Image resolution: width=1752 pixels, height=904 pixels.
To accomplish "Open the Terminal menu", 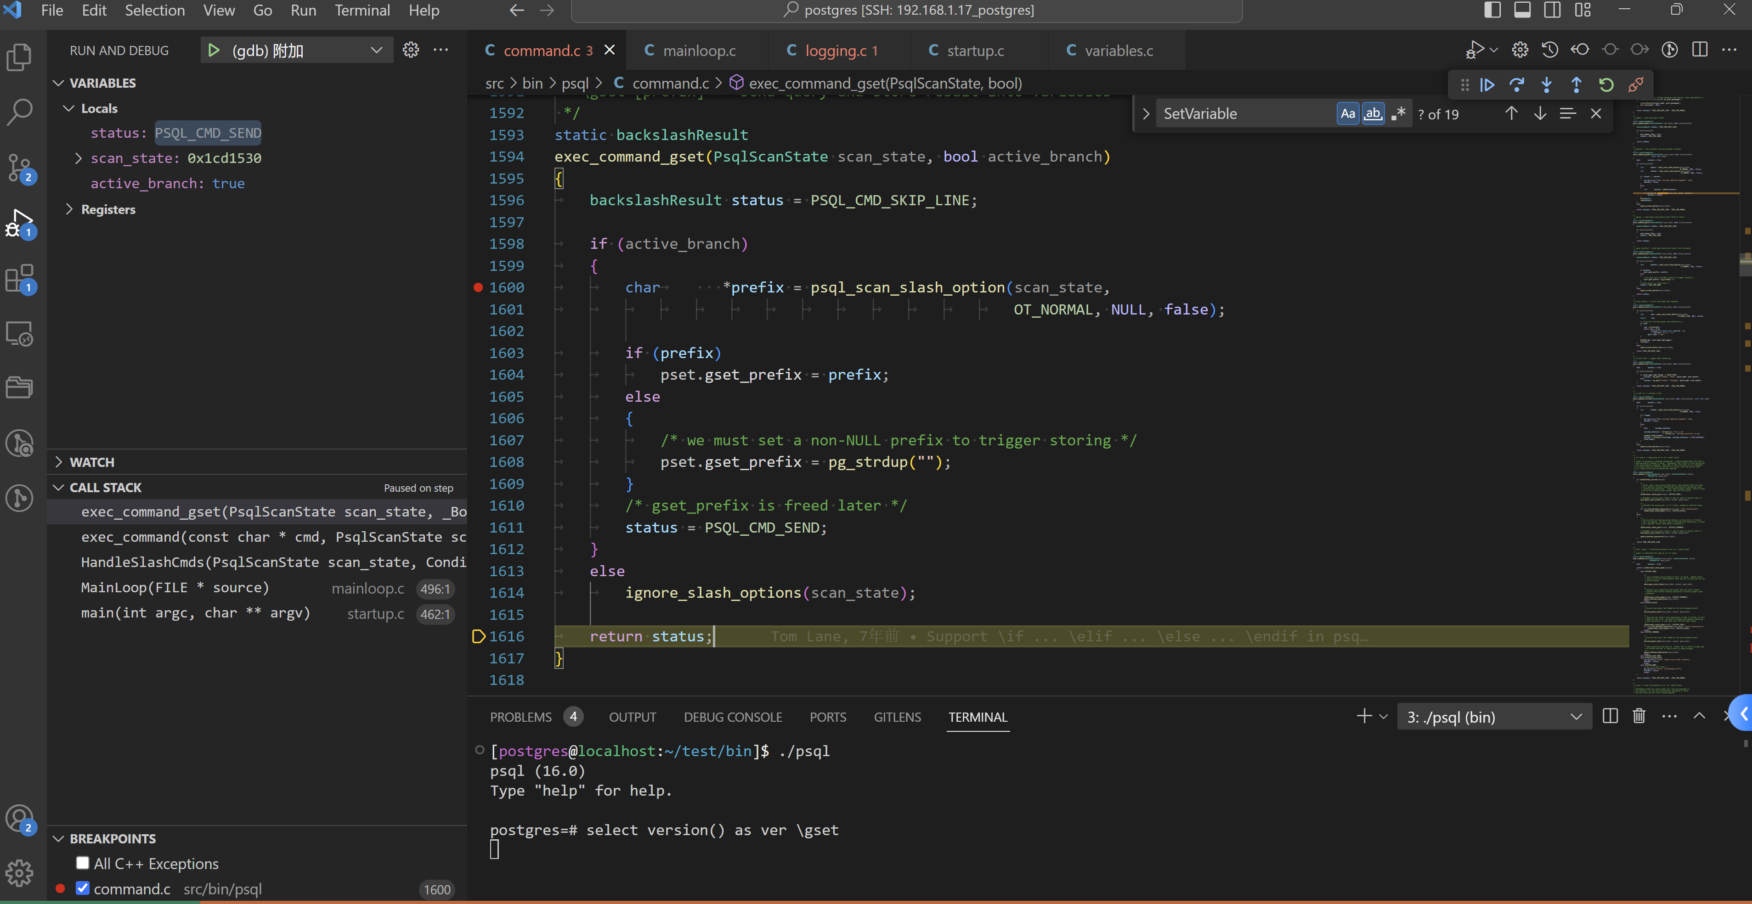I will pos(362,10).
